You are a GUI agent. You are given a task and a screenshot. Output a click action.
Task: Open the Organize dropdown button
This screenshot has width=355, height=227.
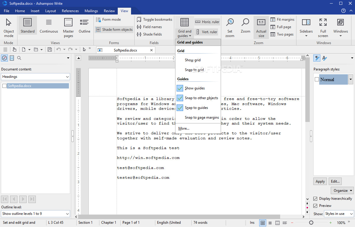[342, 191]
